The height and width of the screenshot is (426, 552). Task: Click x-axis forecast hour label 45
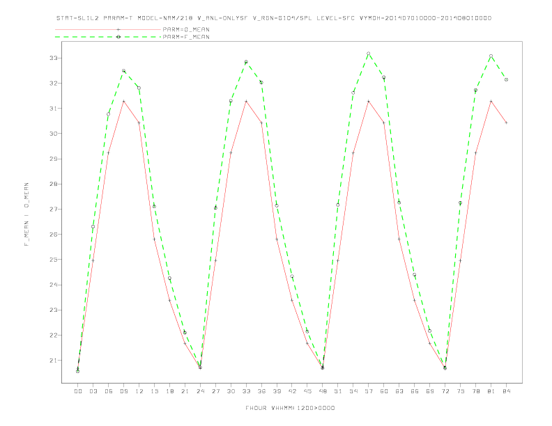[x=307, y=391]
